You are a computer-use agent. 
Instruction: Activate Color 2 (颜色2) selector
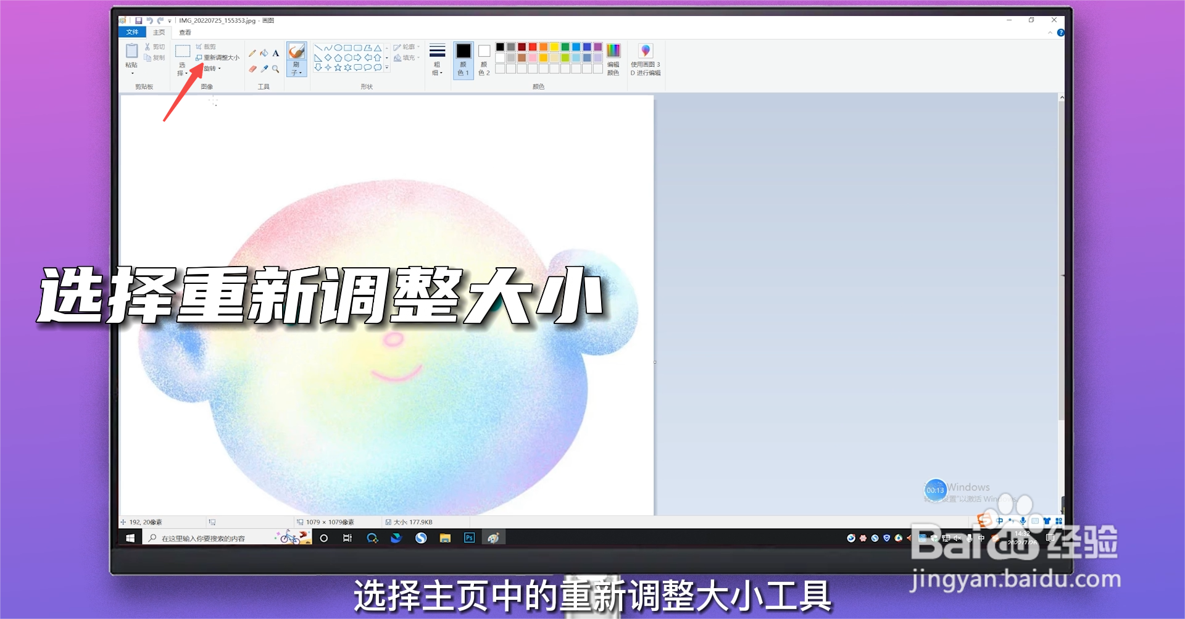coord(484,60)
